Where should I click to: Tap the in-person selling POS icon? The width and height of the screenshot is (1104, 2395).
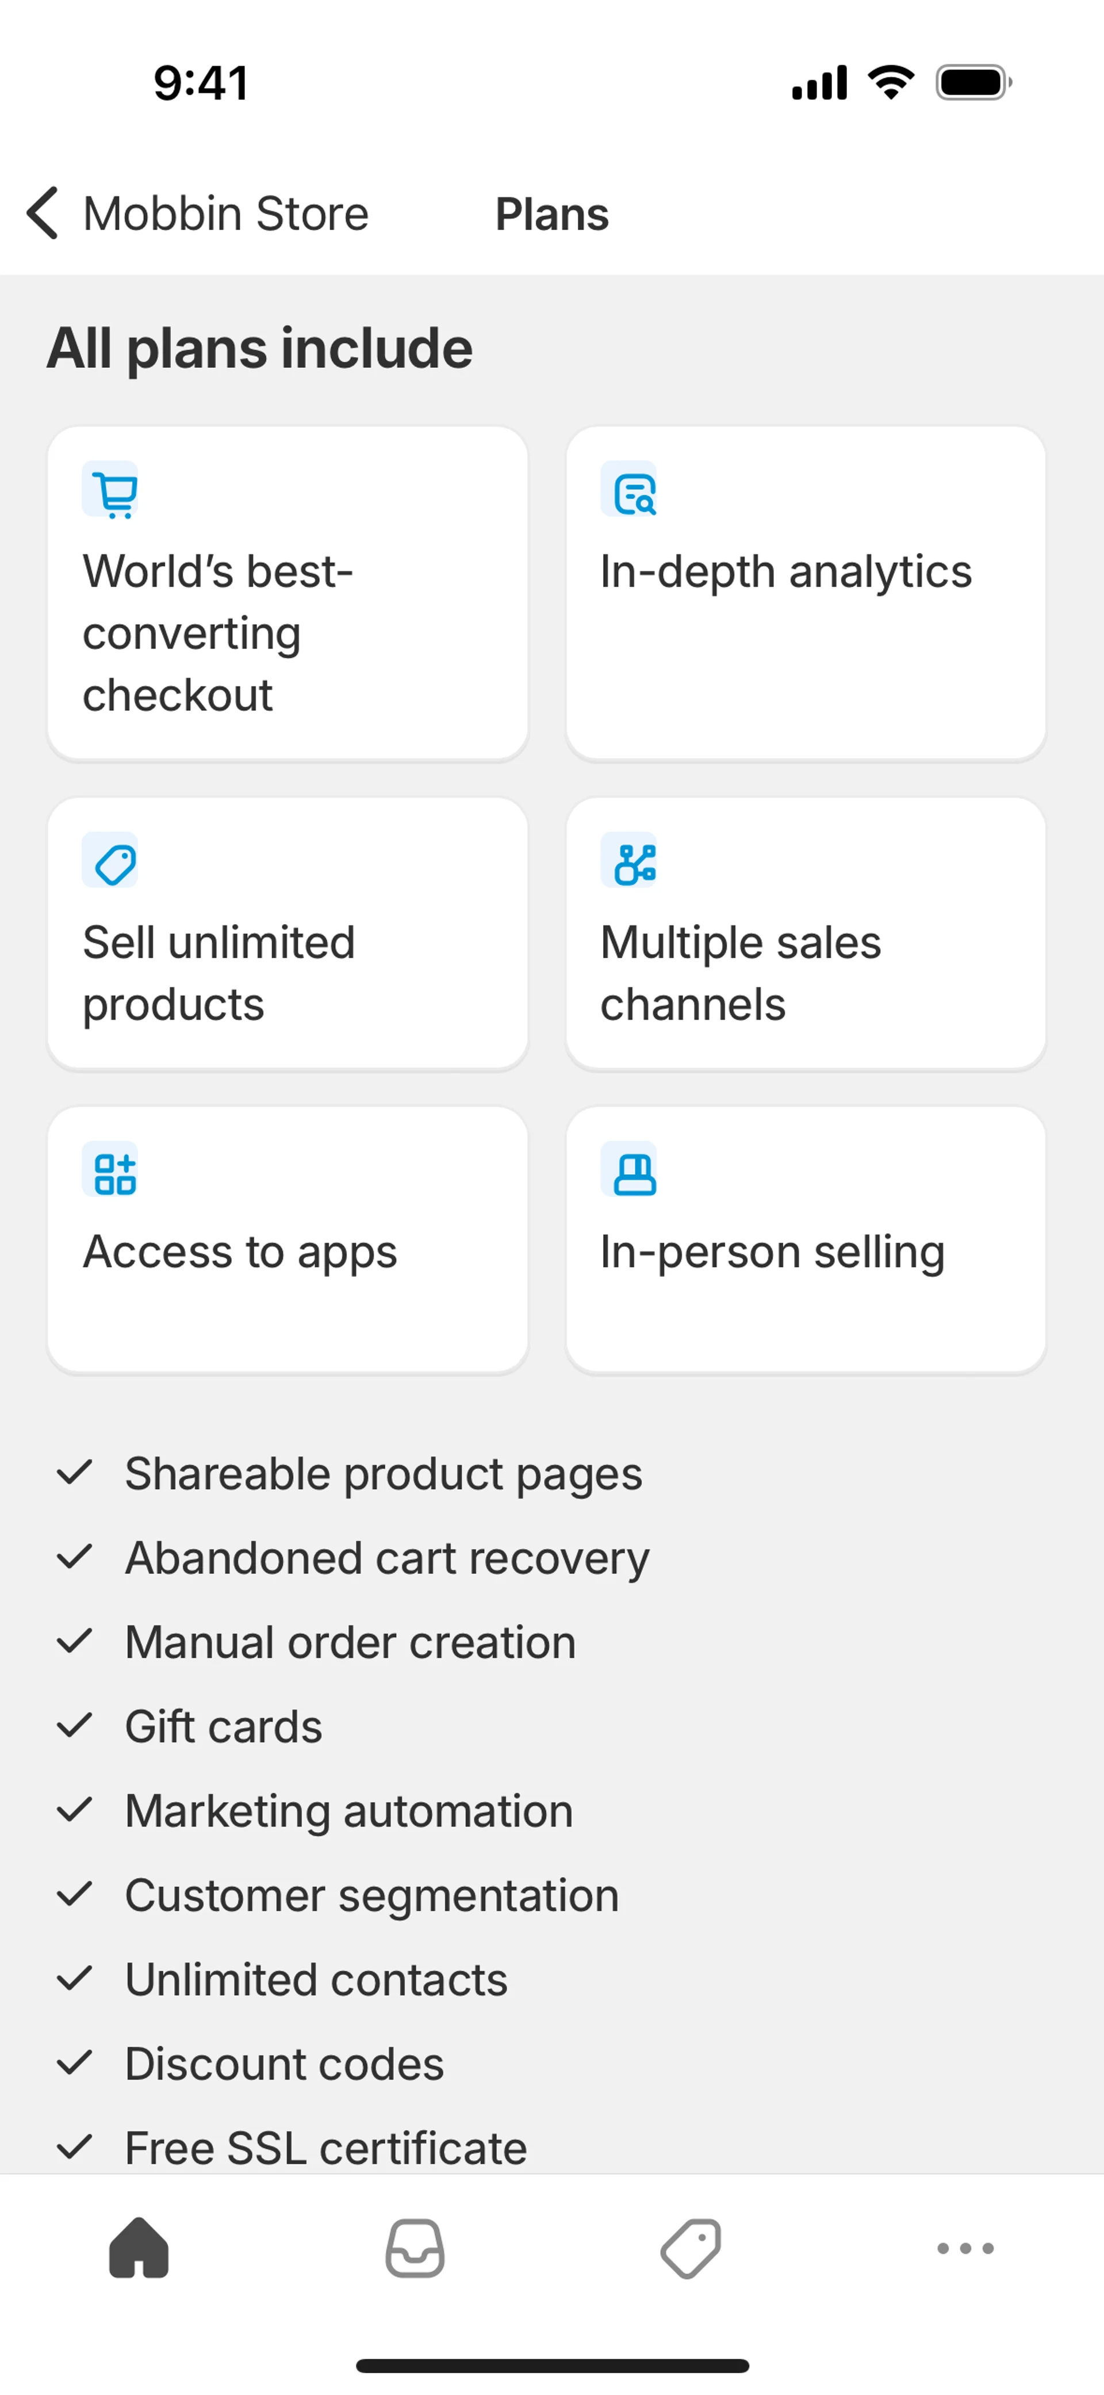pyautogui.click(x=629, y=1170)
